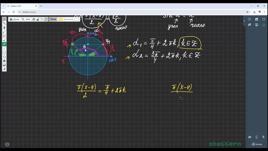Image resolution: width=268 pixels, height=151 pixels.
Task: Click the white fill color box
Action: pyautogui.click(x=76, y=19)
